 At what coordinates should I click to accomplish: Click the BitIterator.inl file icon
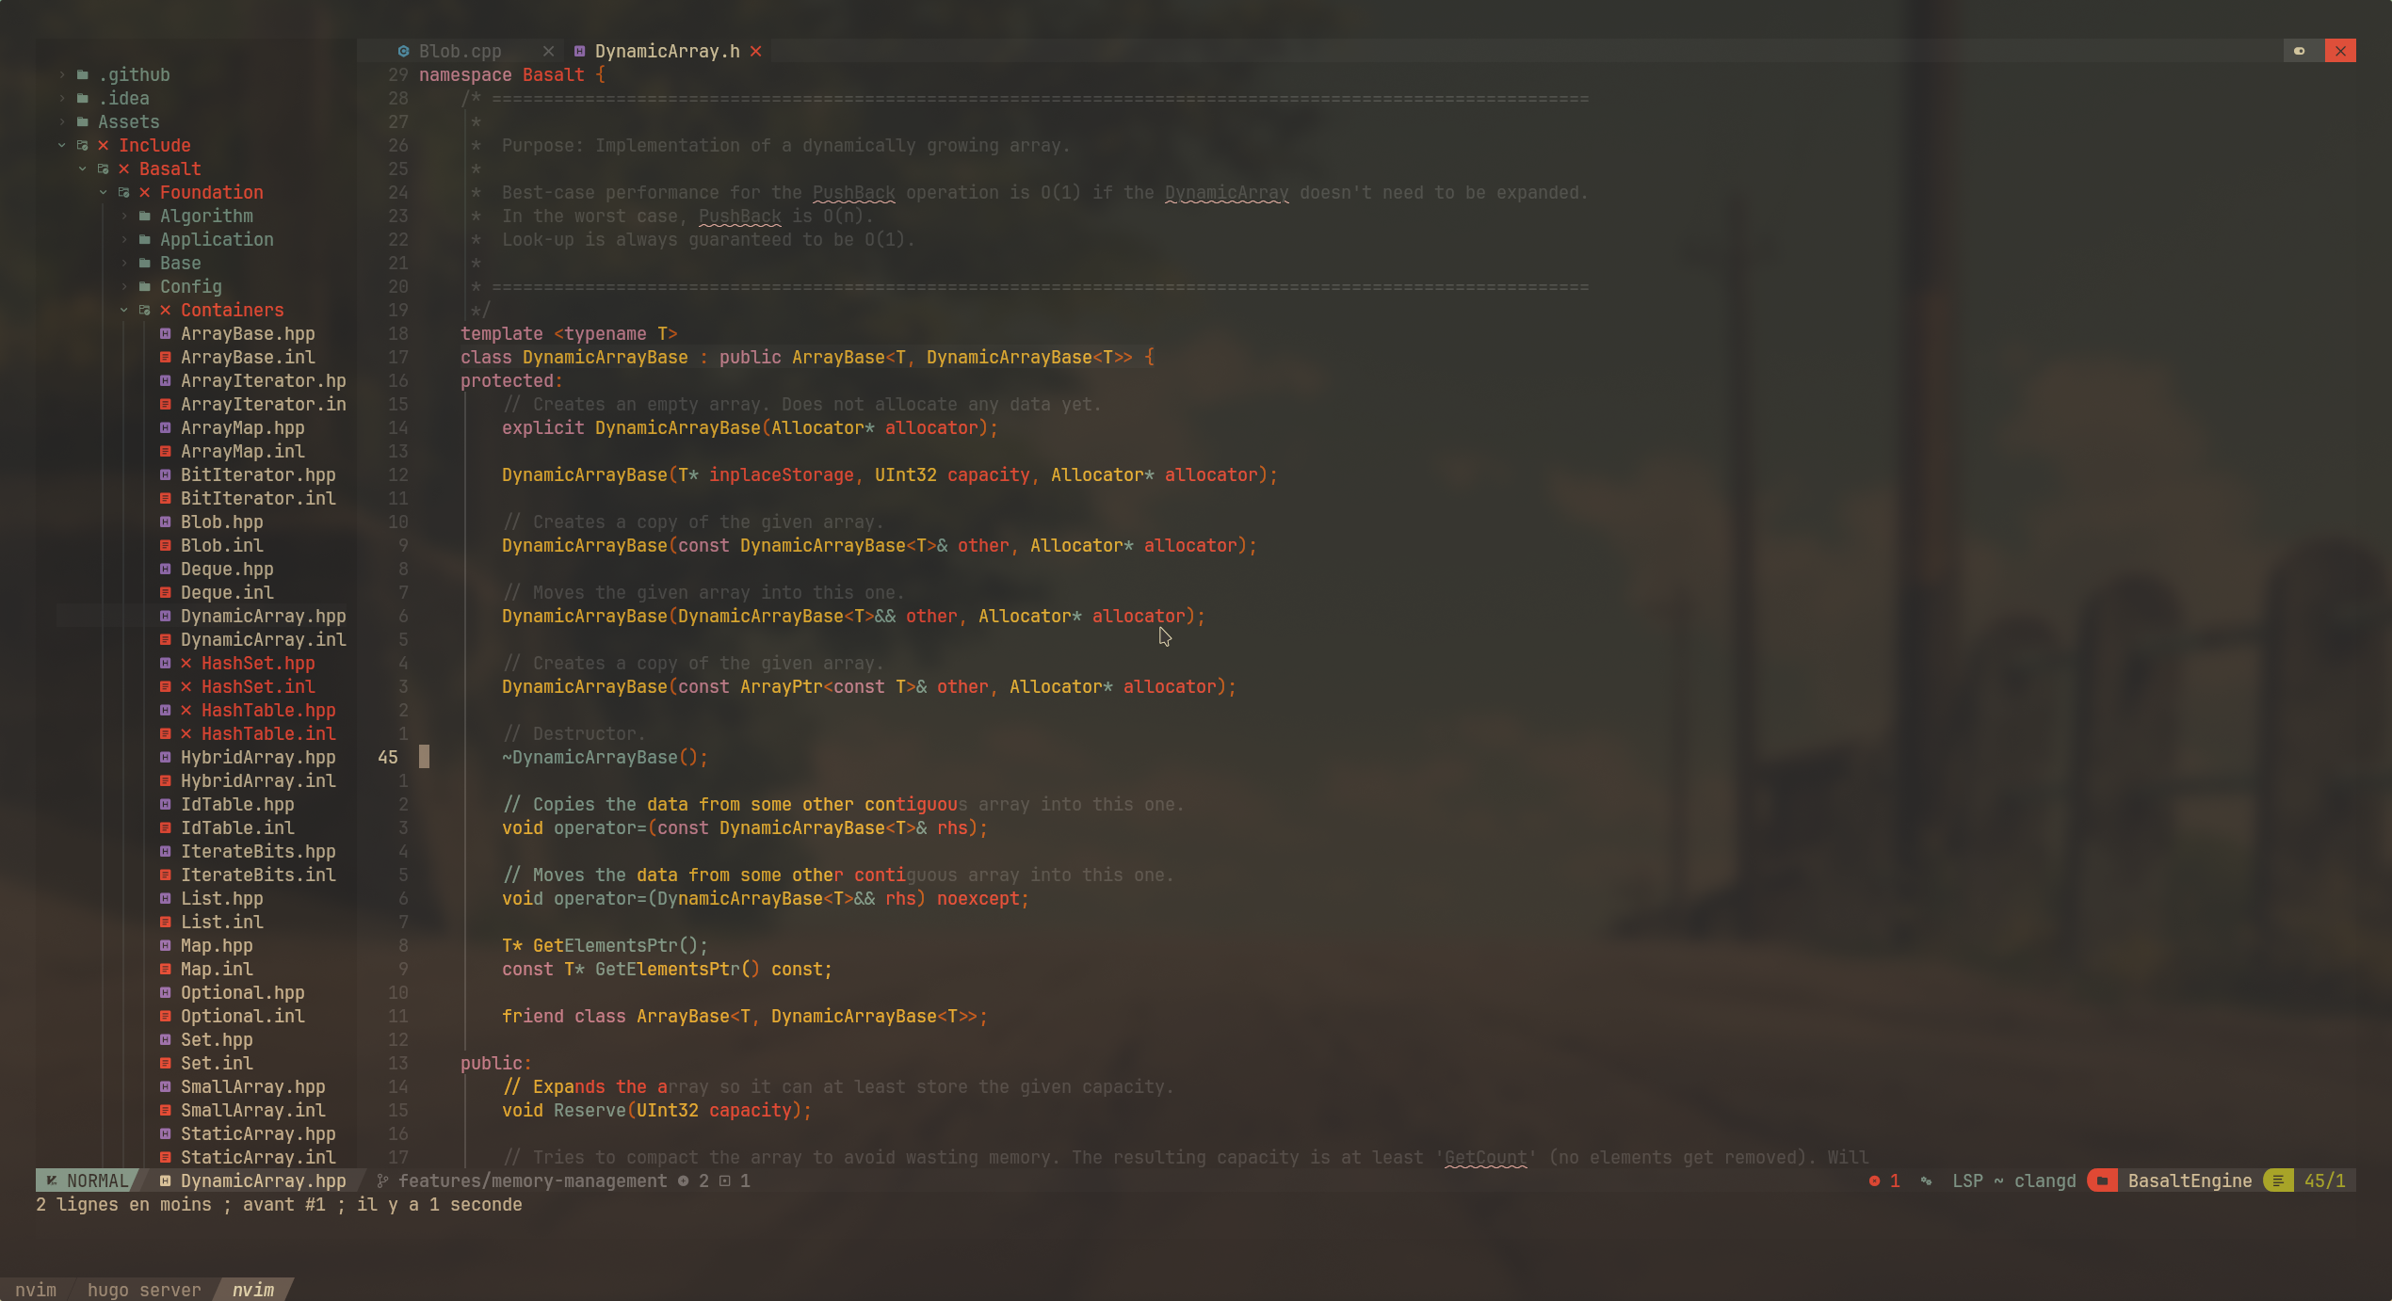(165, 498)
